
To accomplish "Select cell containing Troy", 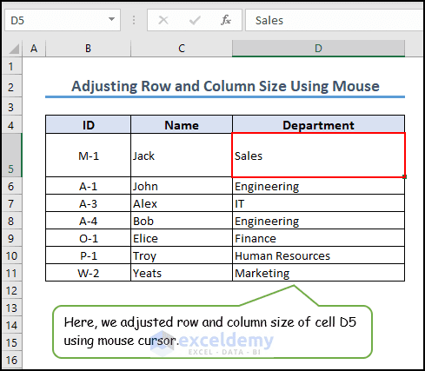I will [182, 255].
